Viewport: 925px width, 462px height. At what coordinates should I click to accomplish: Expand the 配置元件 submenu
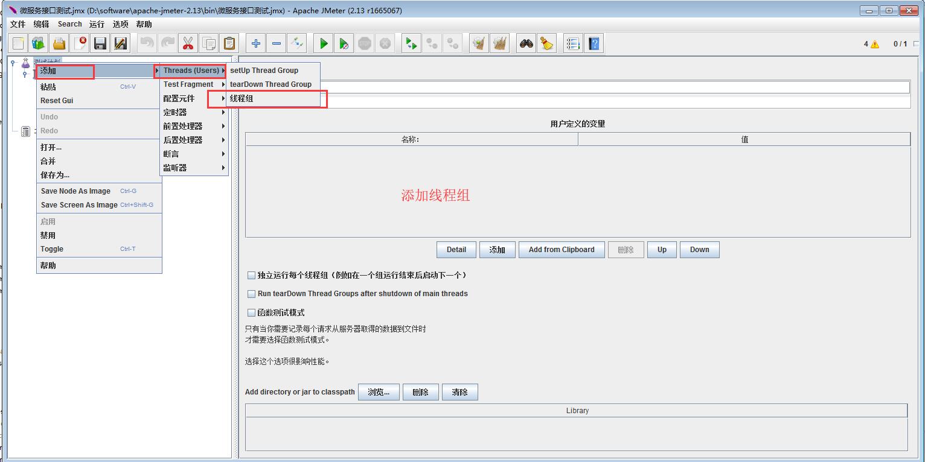tap(194, 98)
